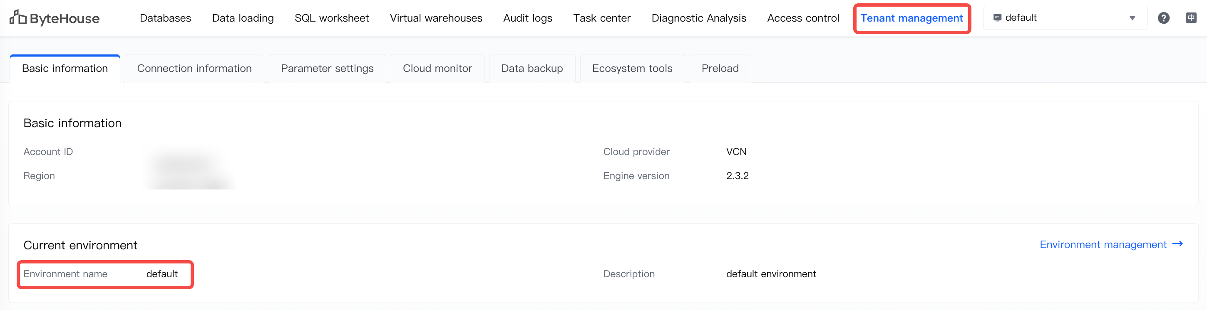This screenshot has height=310, width=1207.
Task: Open the Parameter settings tab
Action: click(x=327, y=68)
